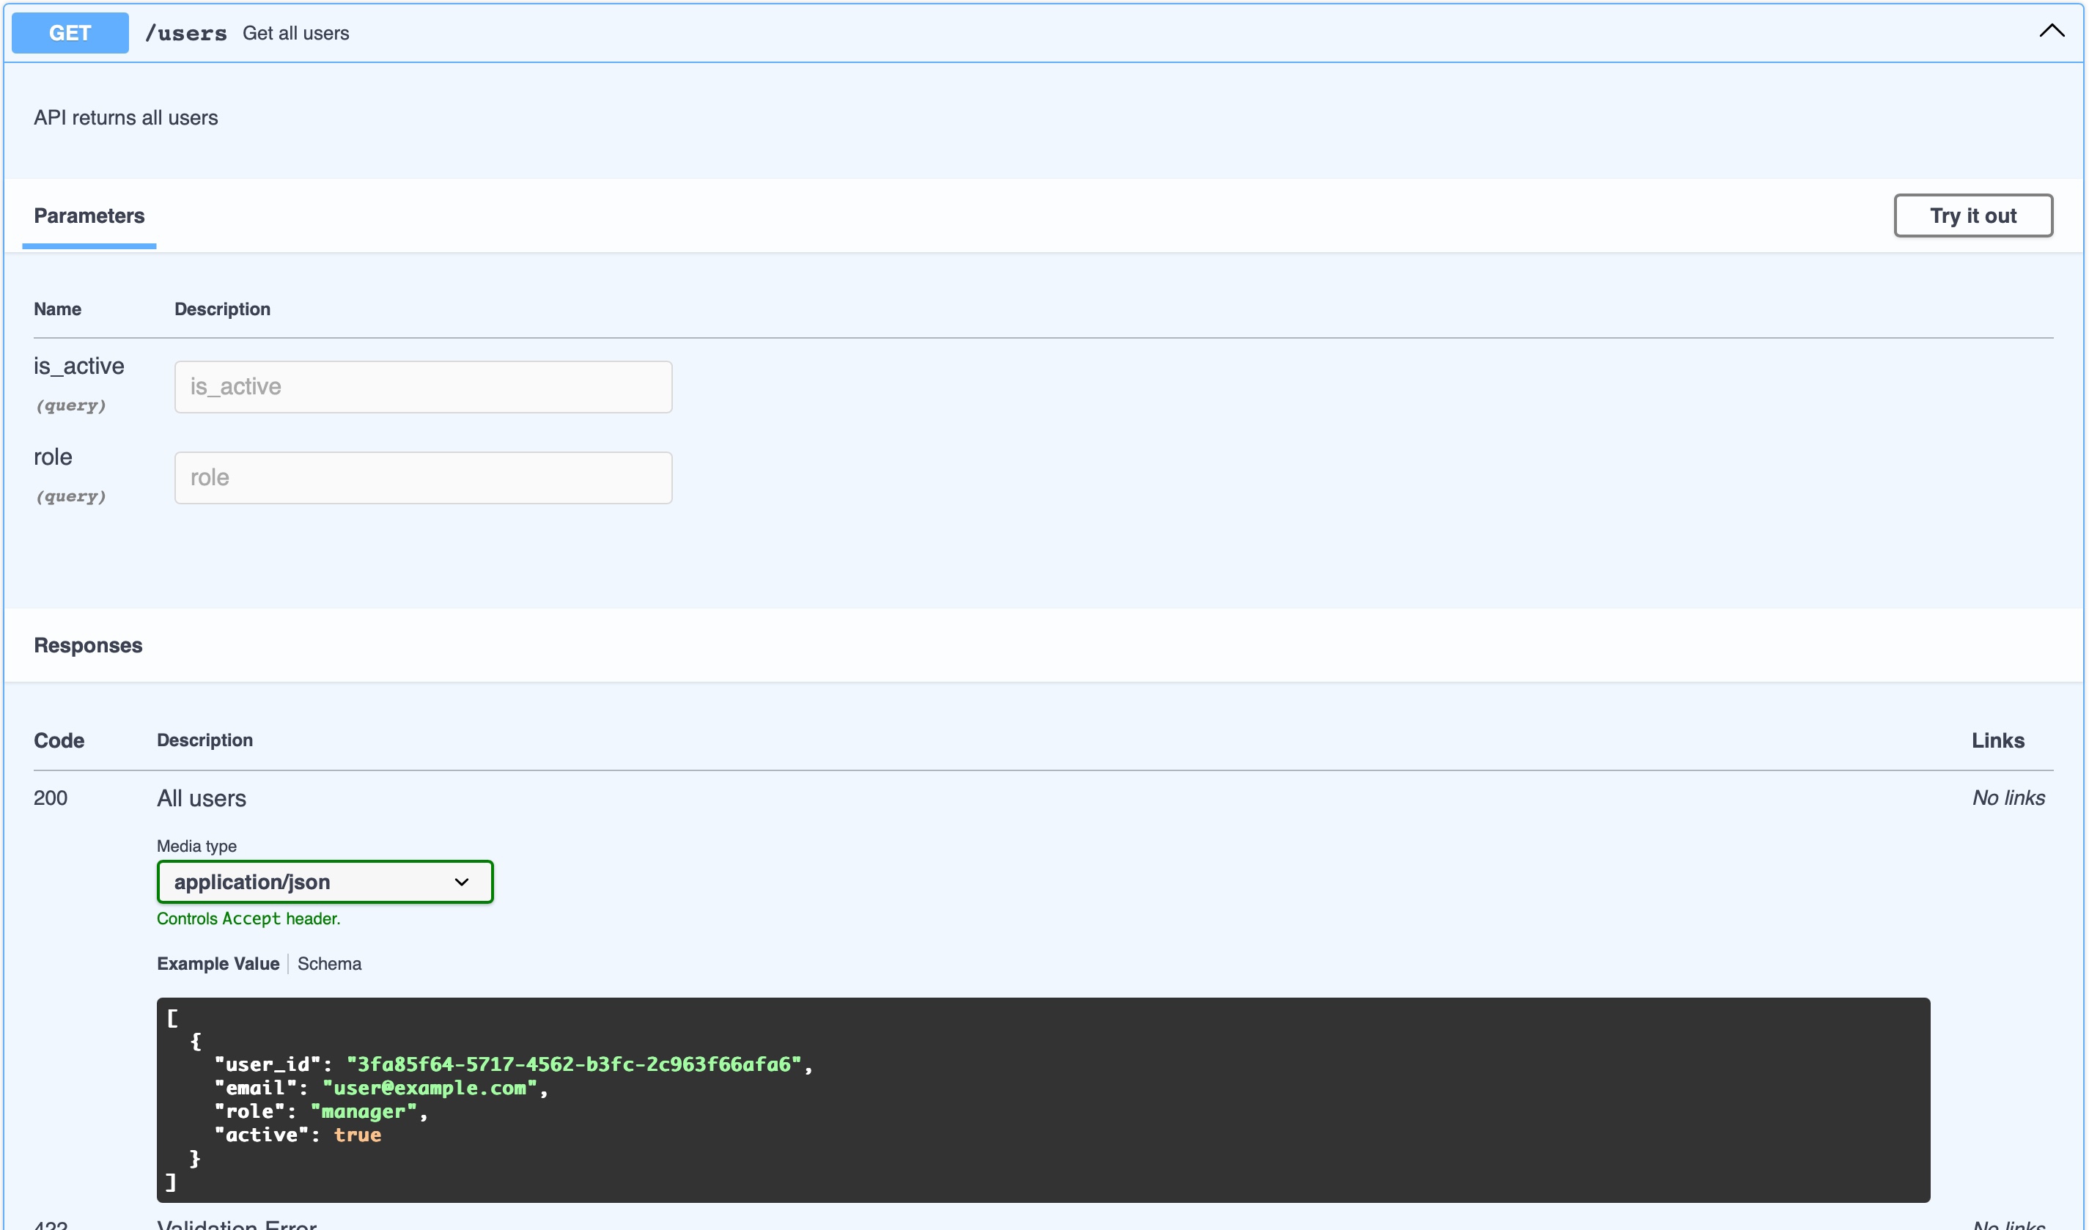Click the user_id UUID value in example

click(x=574, y=1064)
